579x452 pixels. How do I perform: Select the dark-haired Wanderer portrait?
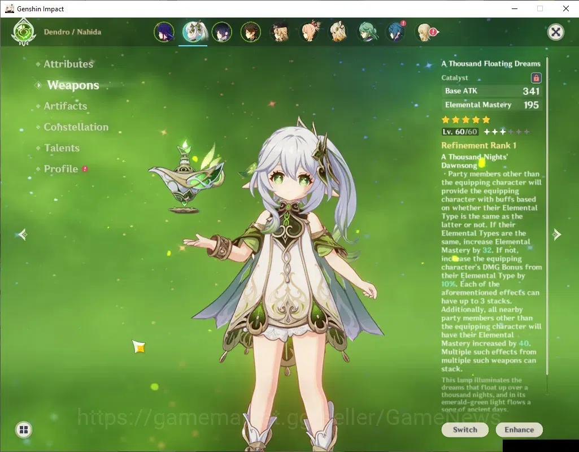[x=221, y=32]
